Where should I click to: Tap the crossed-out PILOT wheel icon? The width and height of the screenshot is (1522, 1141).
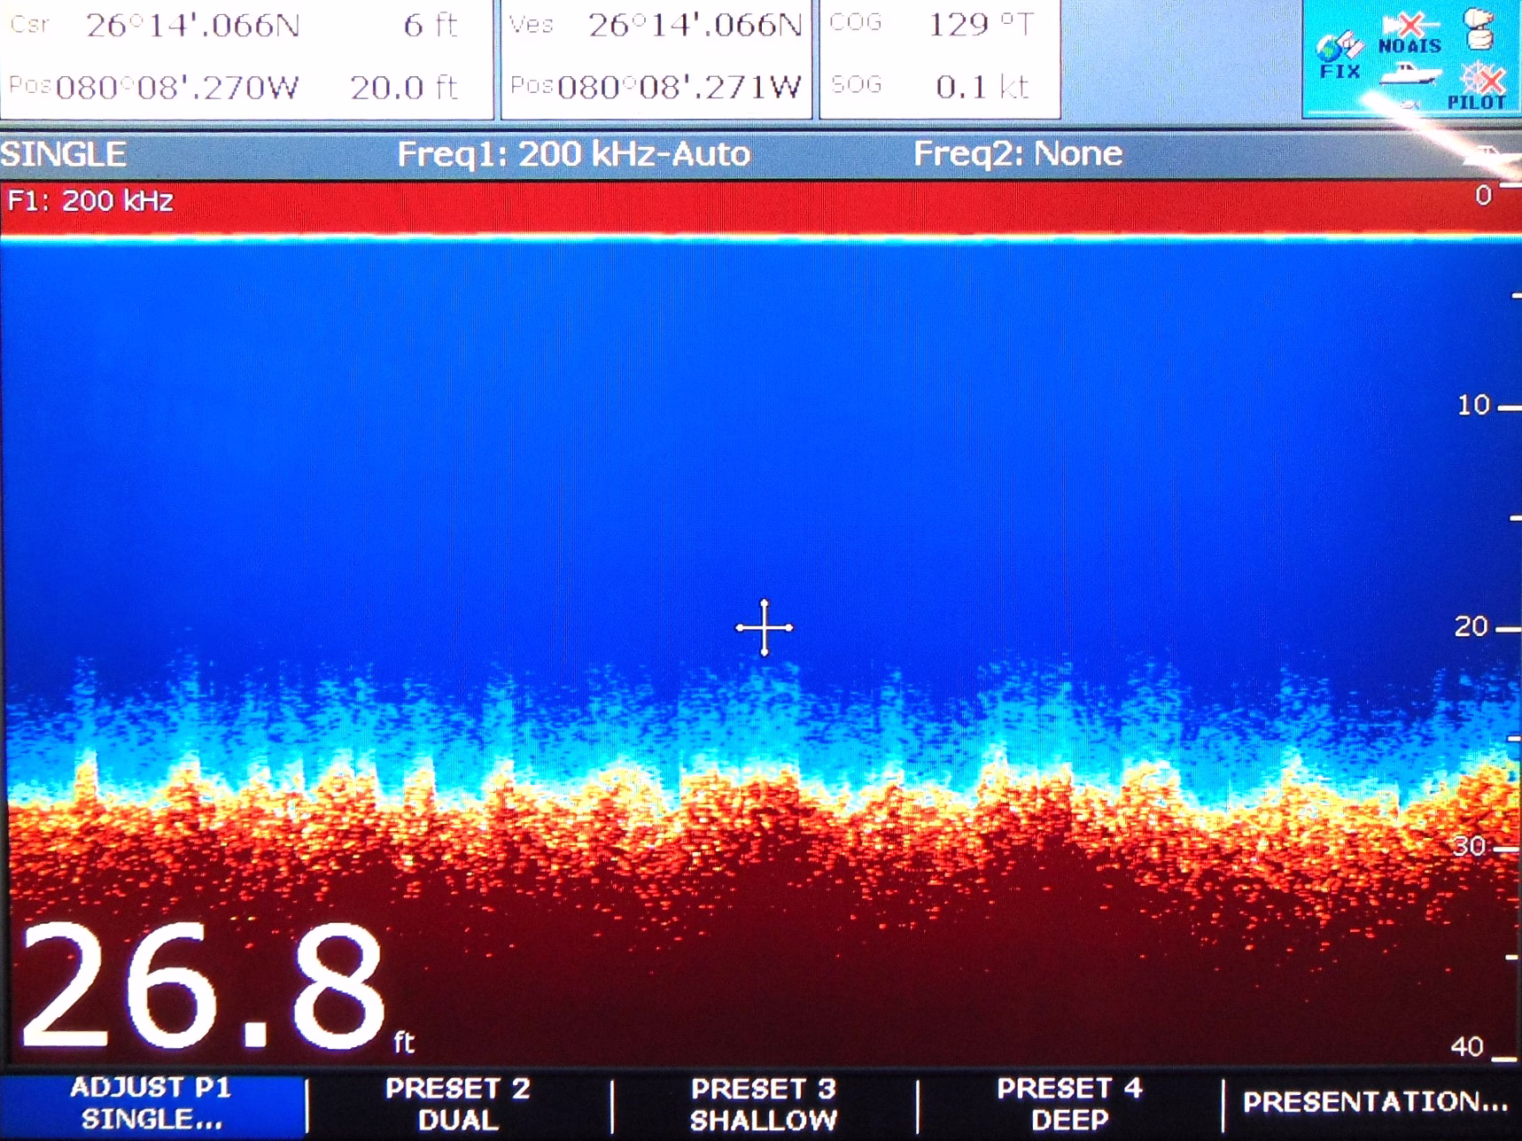[x=1478, y=87]
